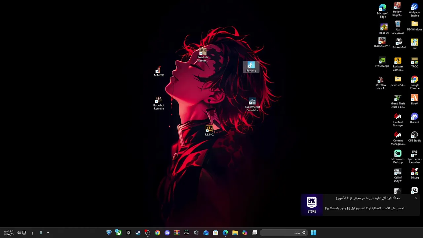Open Outlook from the taskbar
The width and height of the screenshot is (423, 238).
click(x=206, y=233)
